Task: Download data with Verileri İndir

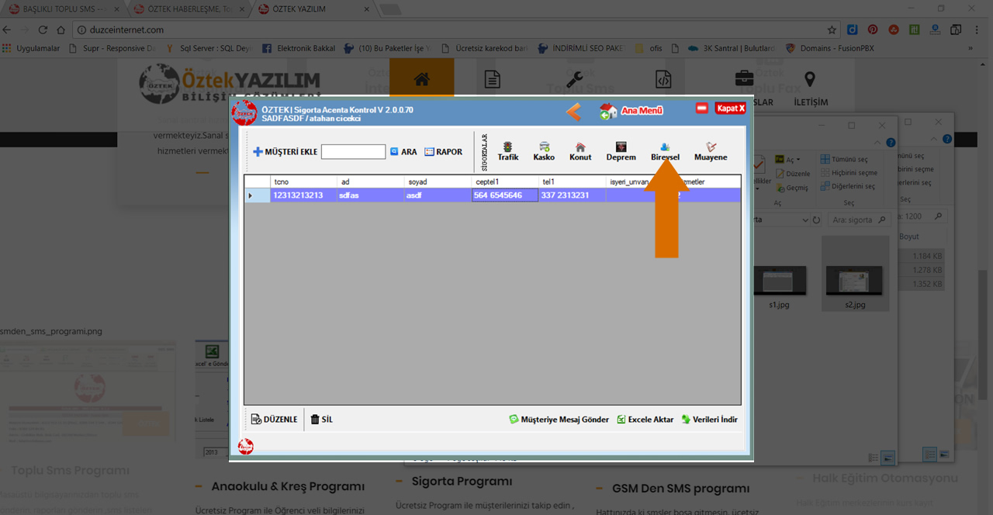Action: (710, 420)
